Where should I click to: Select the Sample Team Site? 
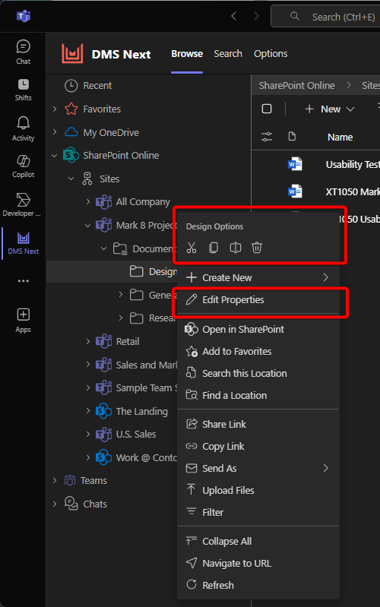147,388
